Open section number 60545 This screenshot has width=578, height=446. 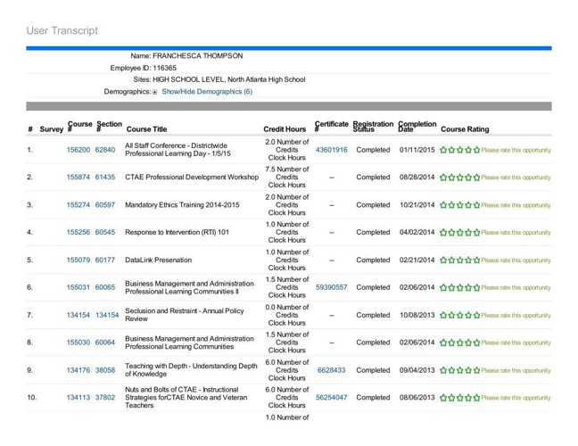[x=105, y=232]
